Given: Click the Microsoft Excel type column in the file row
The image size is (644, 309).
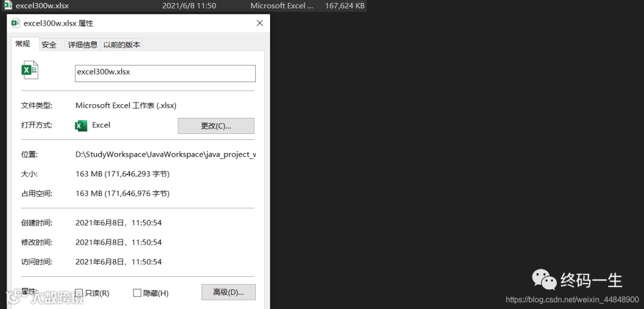Looking at the screenshot, I should coord(281,6).
